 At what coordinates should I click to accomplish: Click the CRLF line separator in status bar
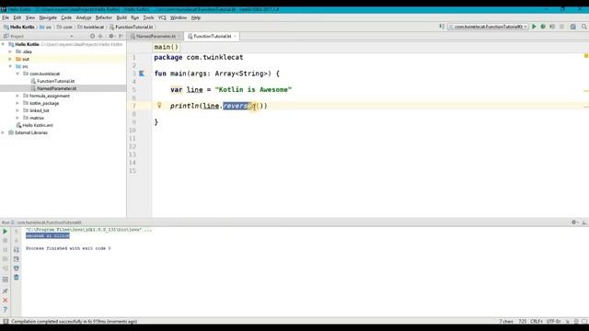[536, 321]
